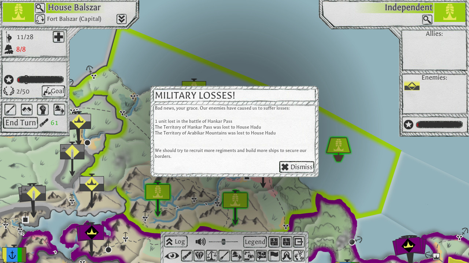Click the magnifier under Independent faction
Screen dimensions: 469x263
click(427, 20)
